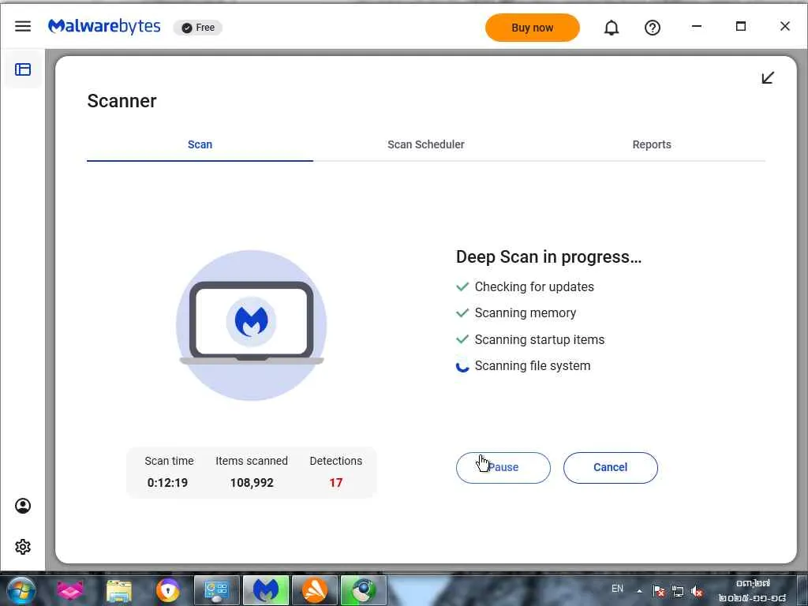Click the items scanned value 108,992

tap(252, 483)
